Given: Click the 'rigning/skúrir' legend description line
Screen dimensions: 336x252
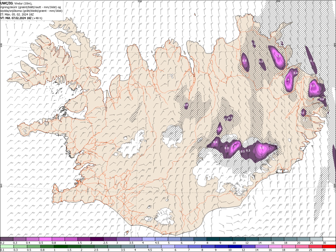Looking at the screenshot, I should point(31,7).
